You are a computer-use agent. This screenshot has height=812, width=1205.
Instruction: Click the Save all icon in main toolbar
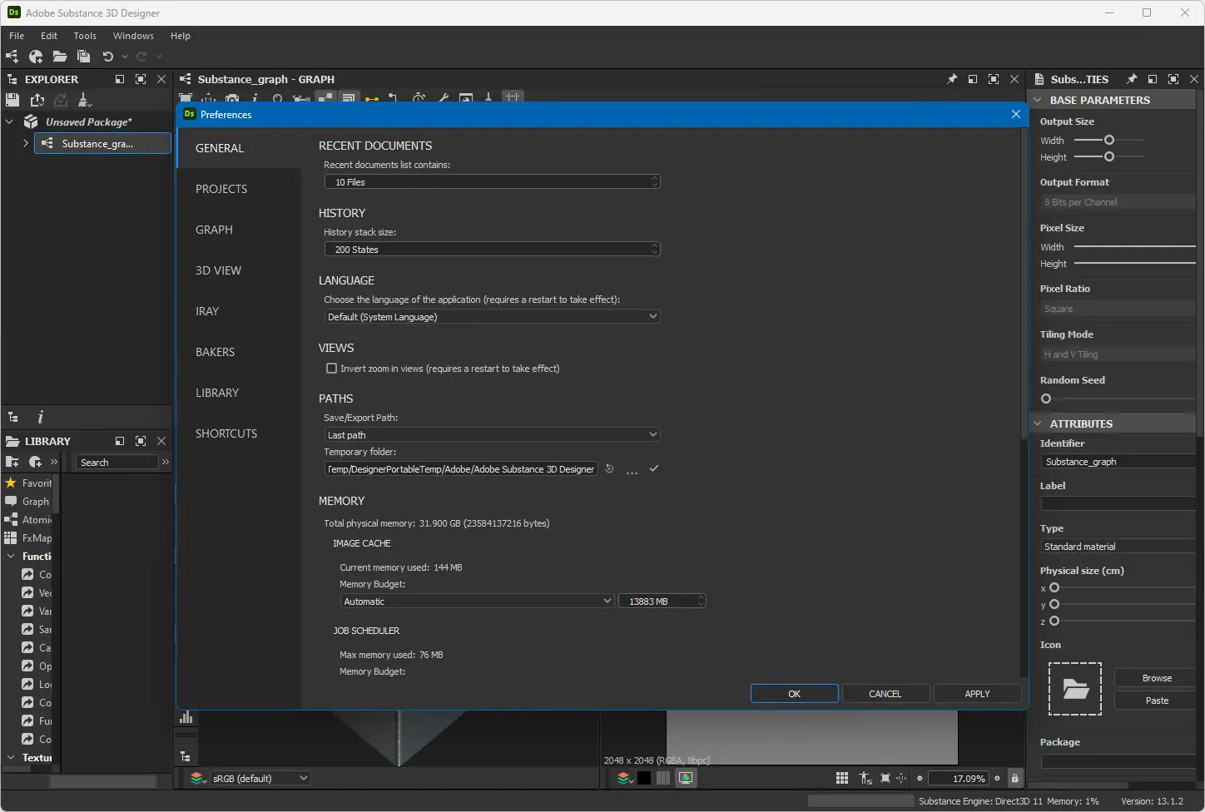[83, 57]
